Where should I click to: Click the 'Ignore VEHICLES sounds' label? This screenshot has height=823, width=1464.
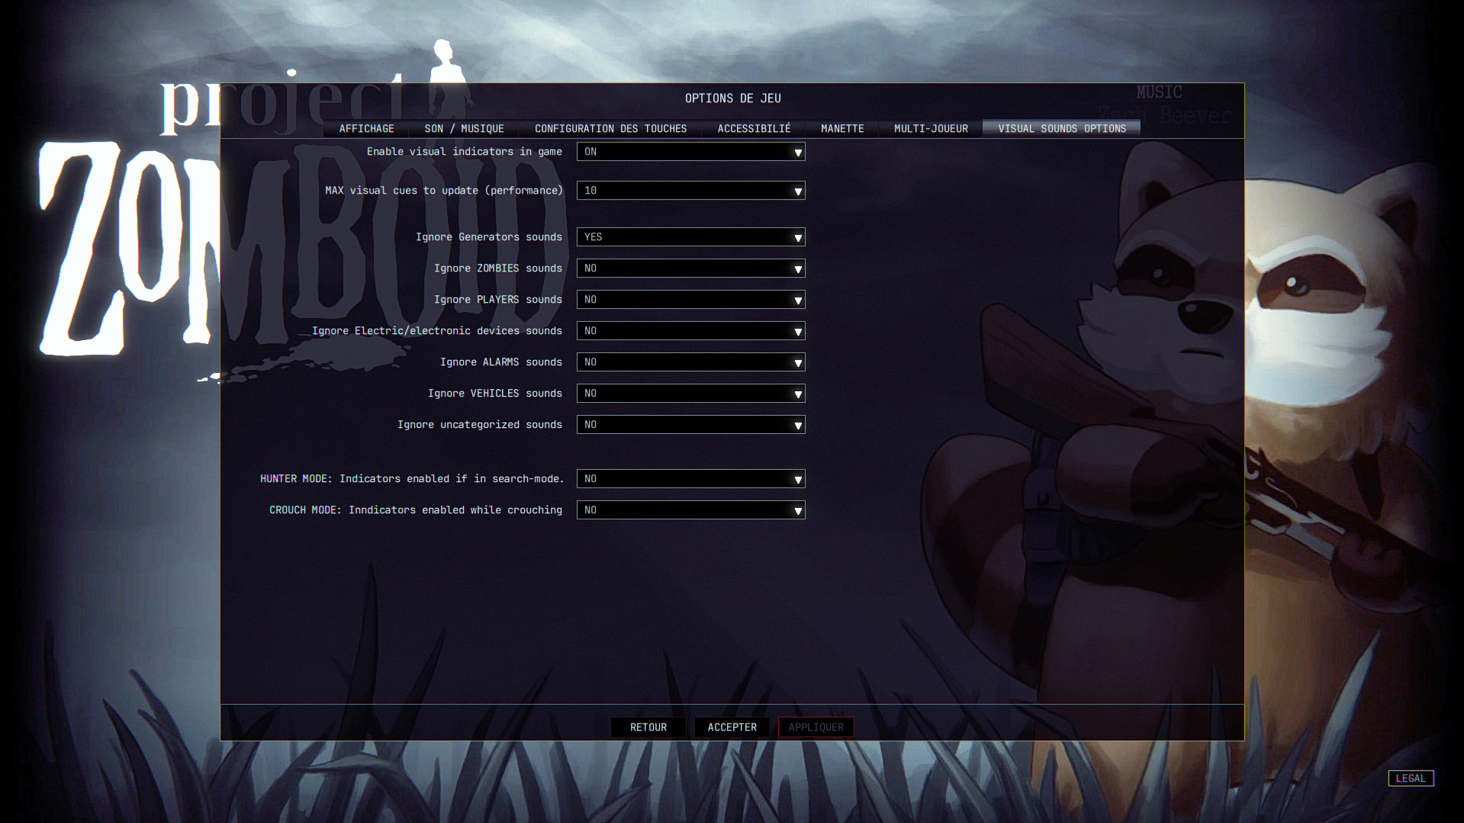pos(495,394)
